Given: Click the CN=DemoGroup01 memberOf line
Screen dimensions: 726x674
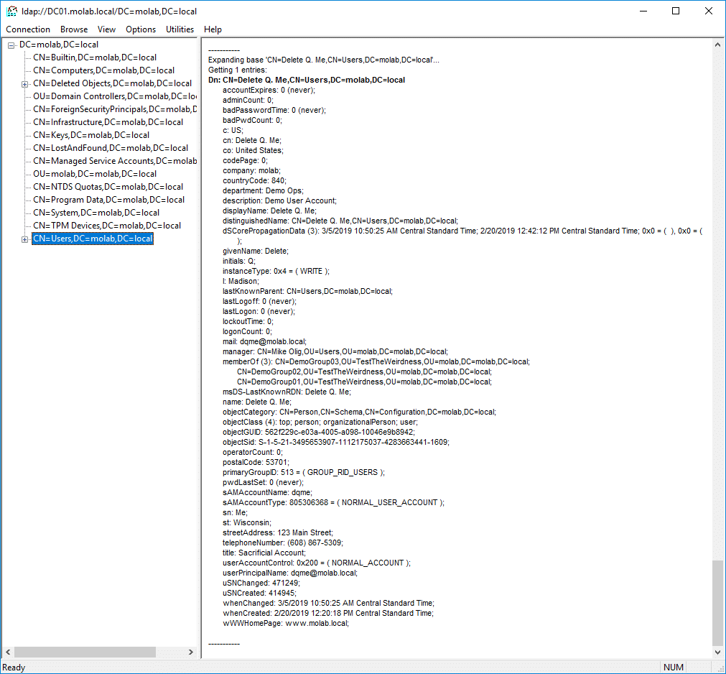Looking at the screenshot, I should [364, 382].
